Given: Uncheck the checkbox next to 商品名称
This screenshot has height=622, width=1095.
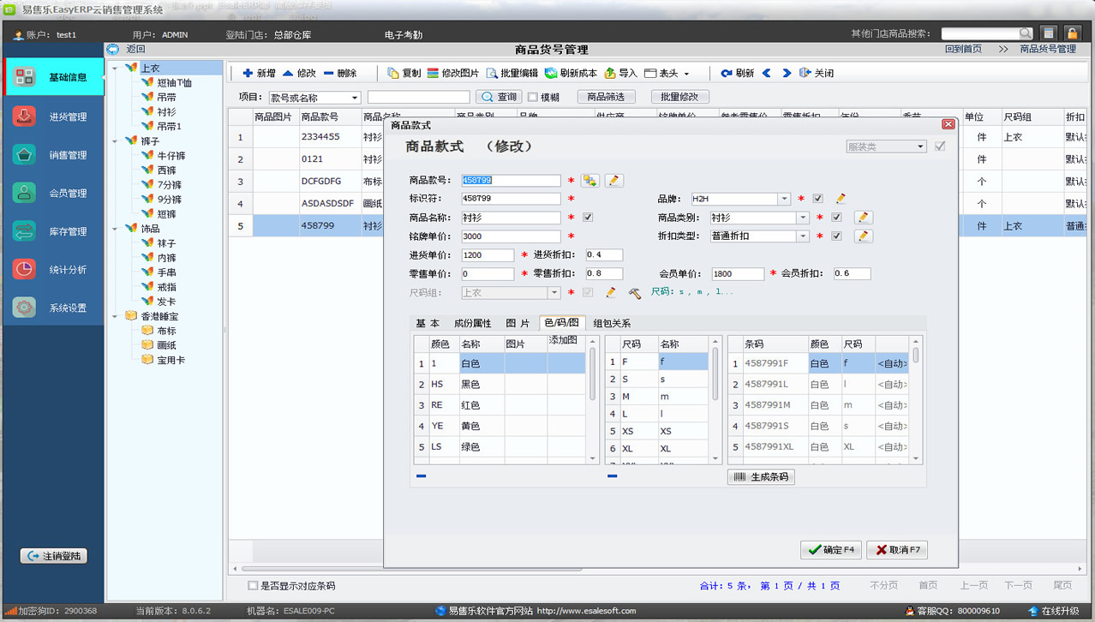Looking at the screenshot, I should (x=587, y=218).
